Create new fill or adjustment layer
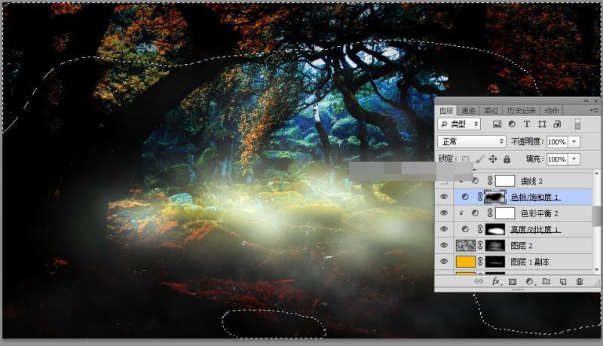This screenshot has width=603, height=346. pos(530,281)
